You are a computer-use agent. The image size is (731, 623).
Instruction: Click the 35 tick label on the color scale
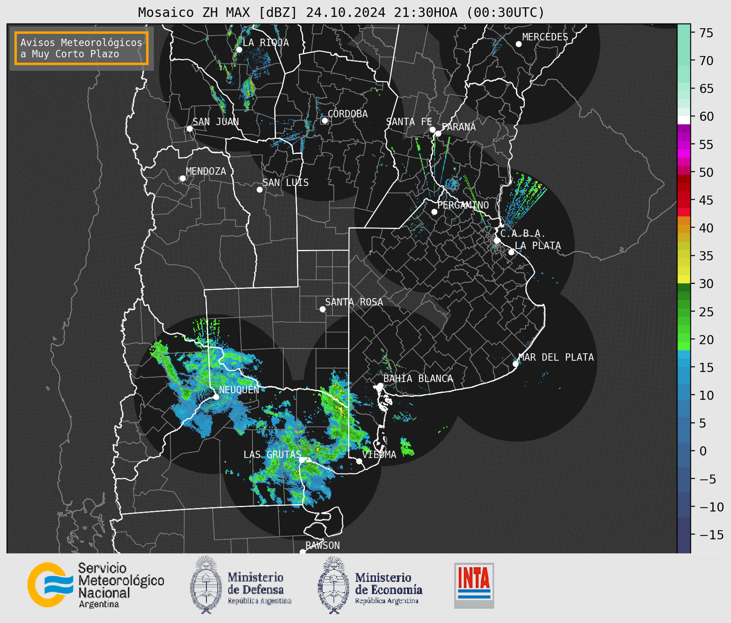pos(706,256)
